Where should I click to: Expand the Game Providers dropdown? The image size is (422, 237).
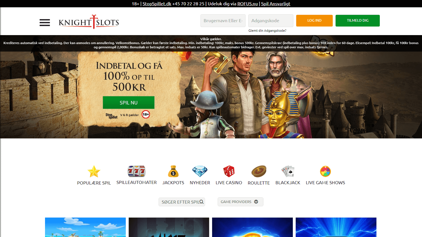point(240,202)
